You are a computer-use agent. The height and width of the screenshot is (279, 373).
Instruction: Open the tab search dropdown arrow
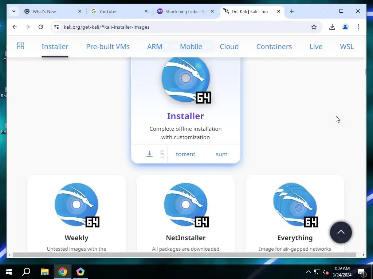[x=14, y=11]
